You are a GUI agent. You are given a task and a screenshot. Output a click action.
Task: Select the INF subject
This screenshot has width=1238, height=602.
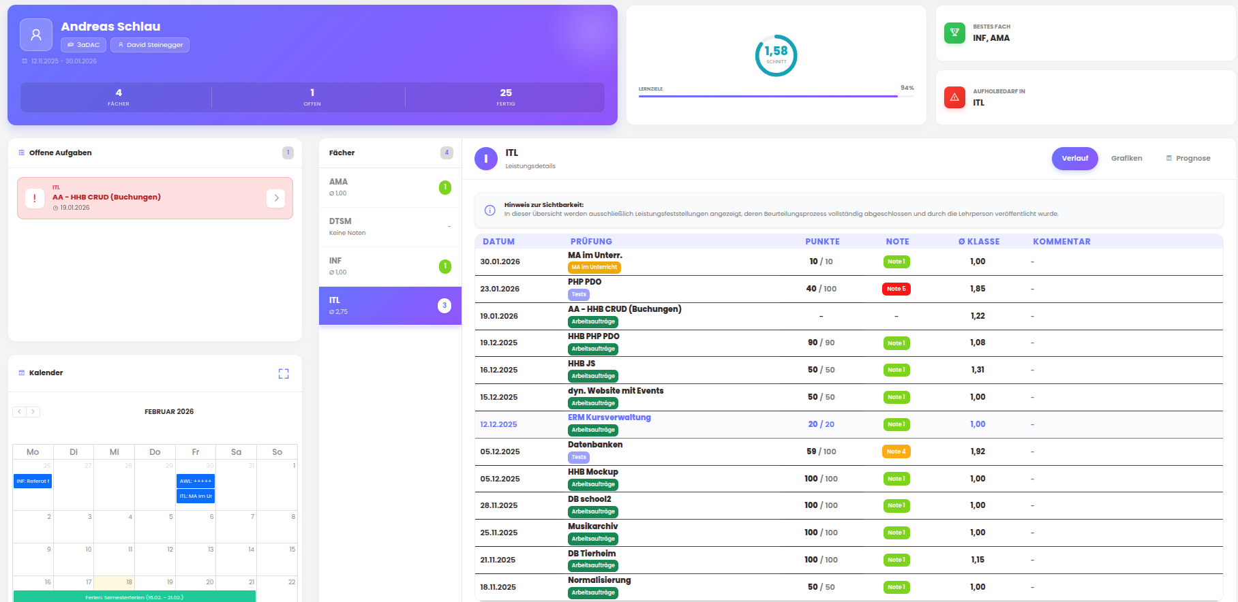pos(390,266)
